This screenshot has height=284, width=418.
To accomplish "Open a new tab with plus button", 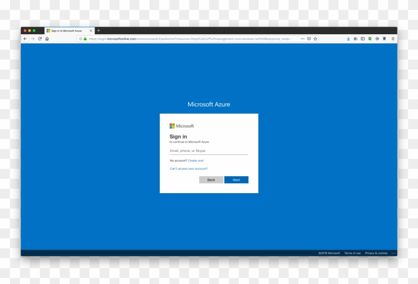I will (x=99, y=31).
